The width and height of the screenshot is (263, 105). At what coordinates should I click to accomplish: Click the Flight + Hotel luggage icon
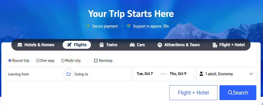tap(215, 45)
